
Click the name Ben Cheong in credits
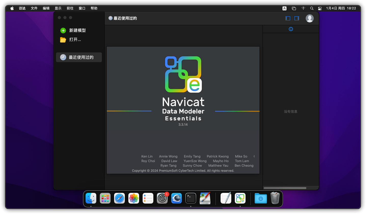tap(244, 166)
